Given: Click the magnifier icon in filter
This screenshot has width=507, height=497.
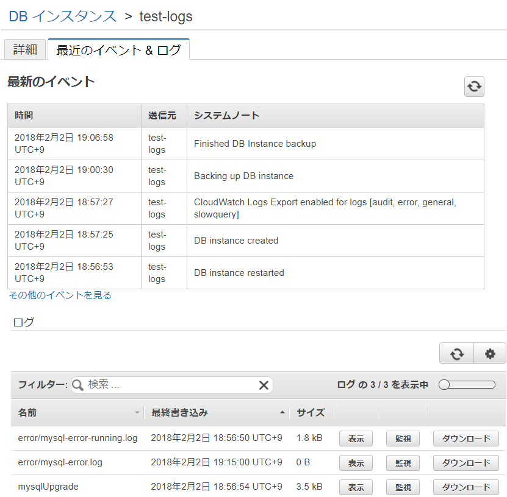Looking at the screenshot, I should coord(77,385).
